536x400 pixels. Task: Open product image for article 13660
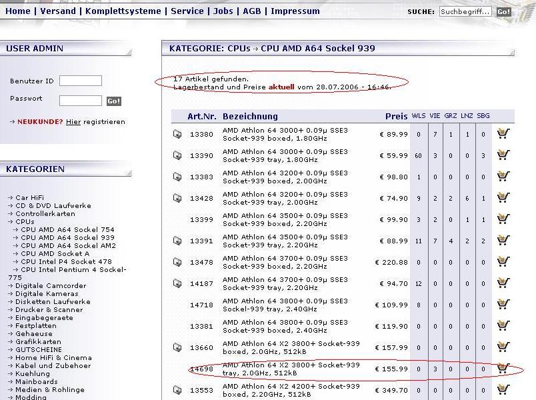tap(177, 347)
